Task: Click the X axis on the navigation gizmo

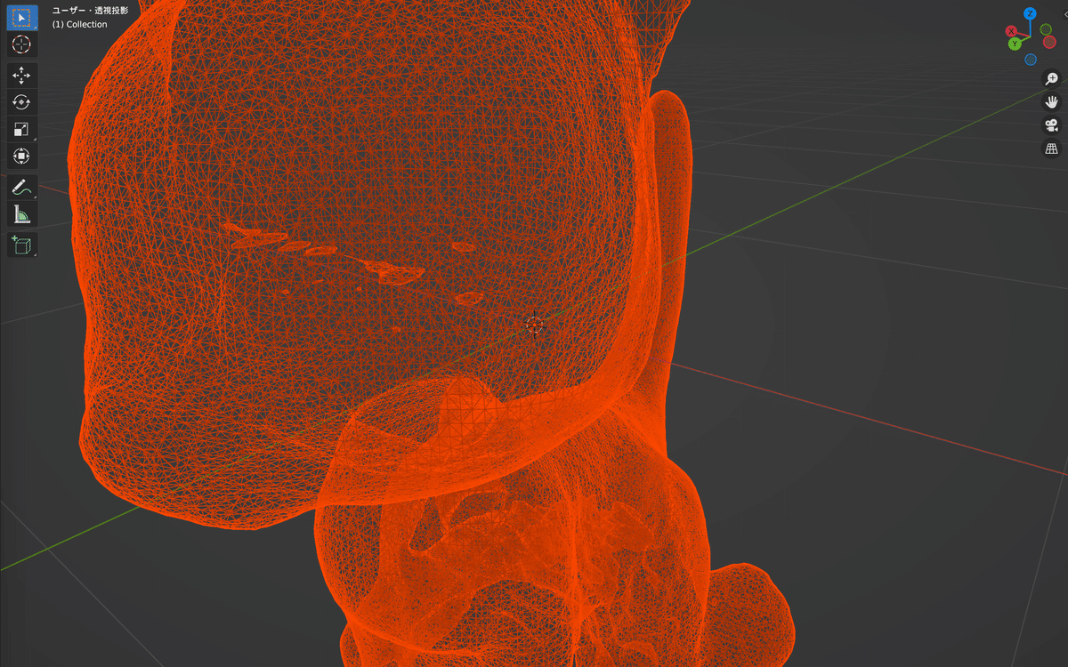Action: pos(1011,30)
